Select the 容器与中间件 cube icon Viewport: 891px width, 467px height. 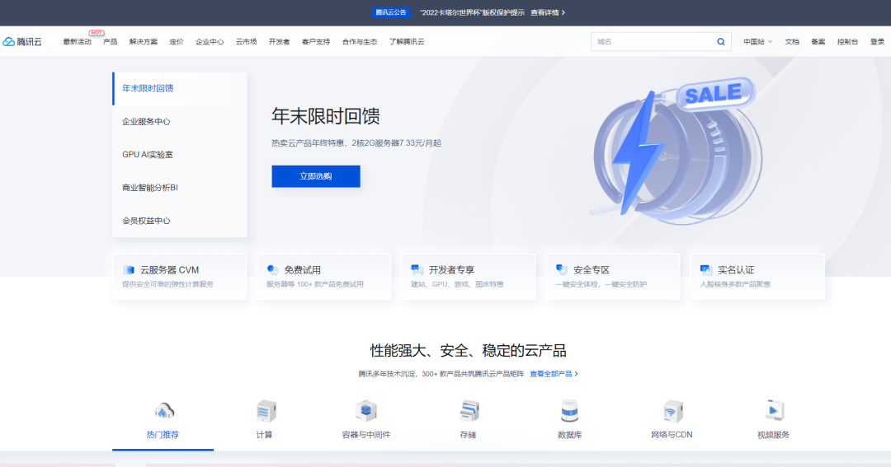(x=366, y=411)
